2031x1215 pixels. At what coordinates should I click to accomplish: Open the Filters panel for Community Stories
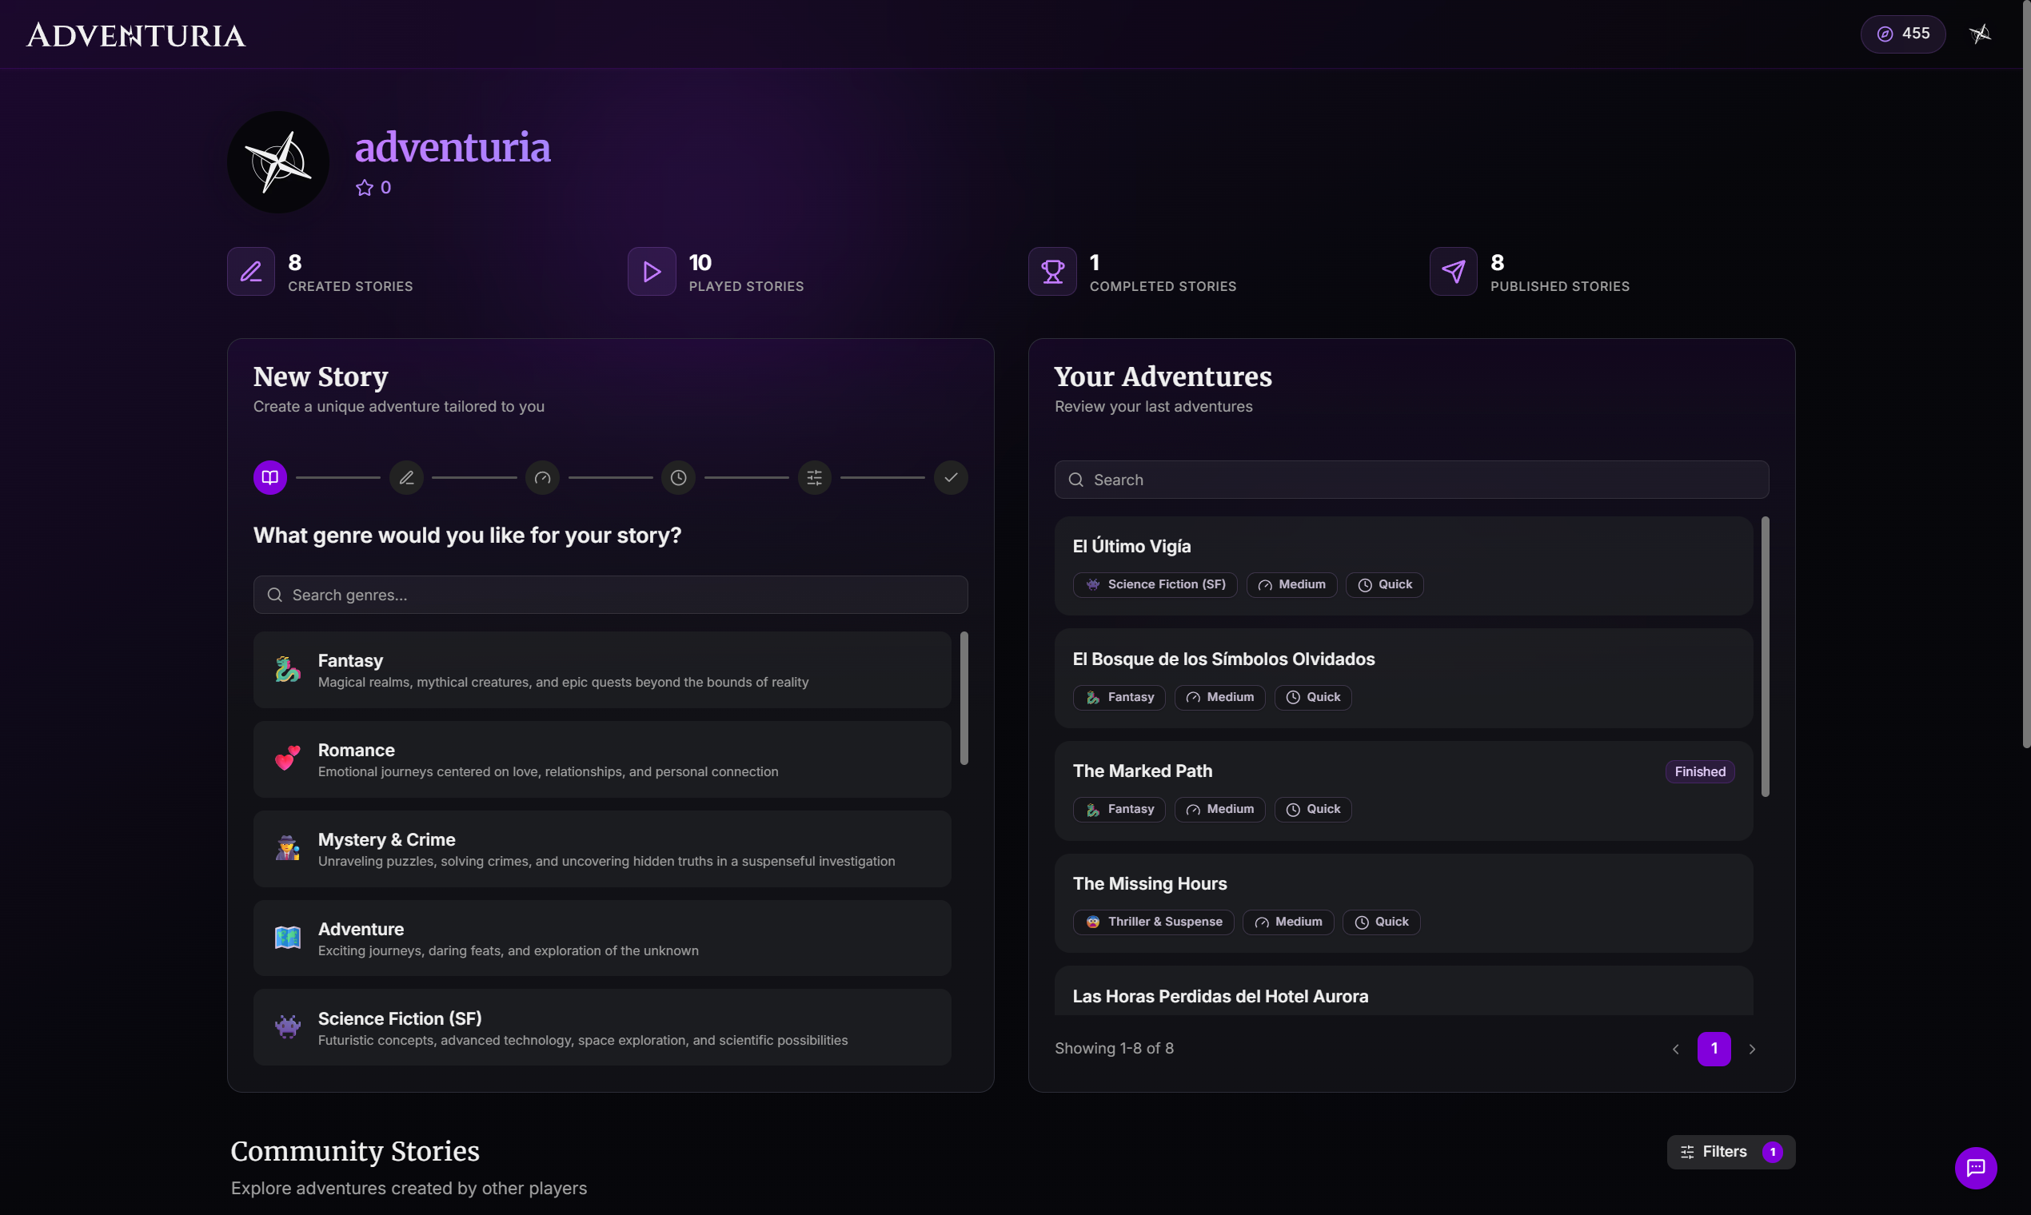tap(1730, 1152)
